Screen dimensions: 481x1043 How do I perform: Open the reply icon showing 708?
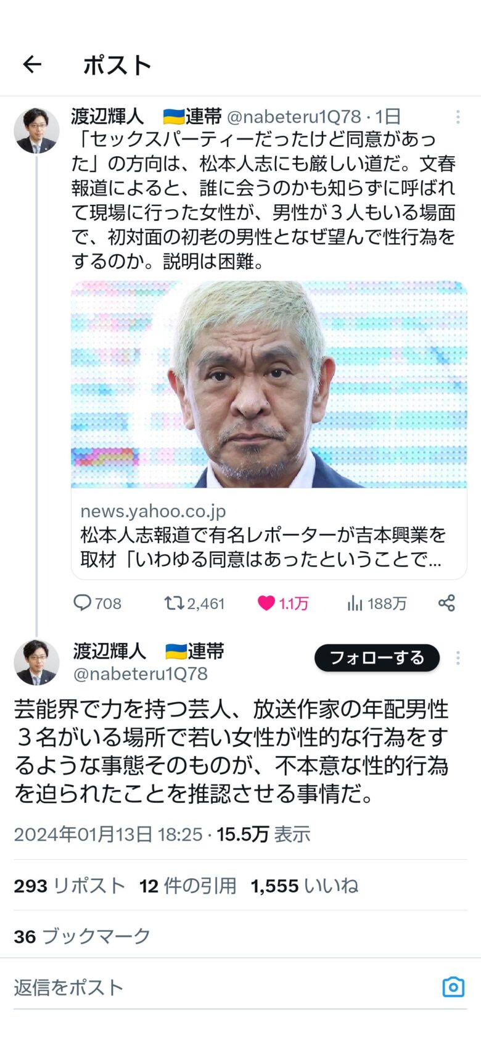point(82,602)
